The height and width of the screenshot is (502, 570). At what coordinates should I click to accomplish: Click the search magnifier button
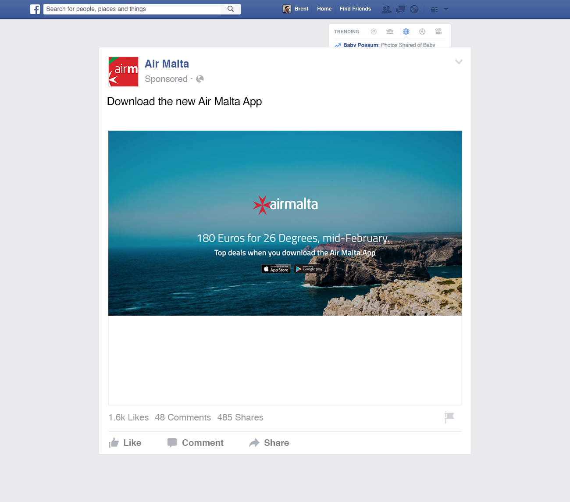click(231, 9)
